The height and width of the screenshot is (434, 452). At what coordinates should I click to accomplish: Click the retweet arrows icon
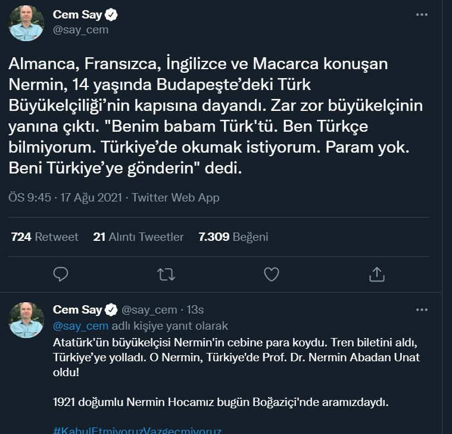pos(166,274)
